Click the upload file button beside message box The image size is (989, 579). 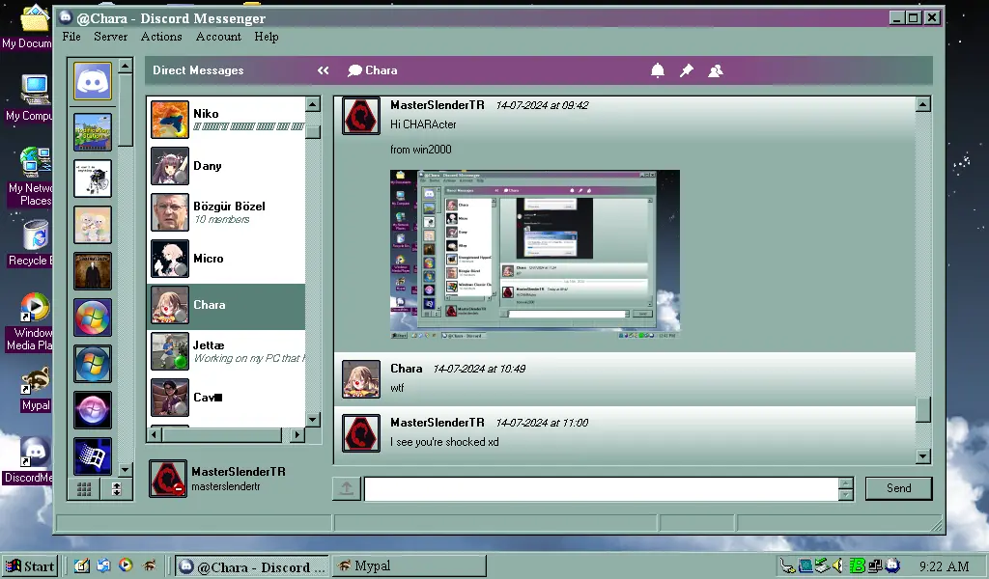[347, 488]
